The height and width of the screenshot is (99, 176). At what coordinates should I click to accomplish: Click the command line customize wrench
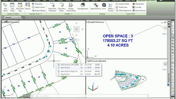[29, 96]
